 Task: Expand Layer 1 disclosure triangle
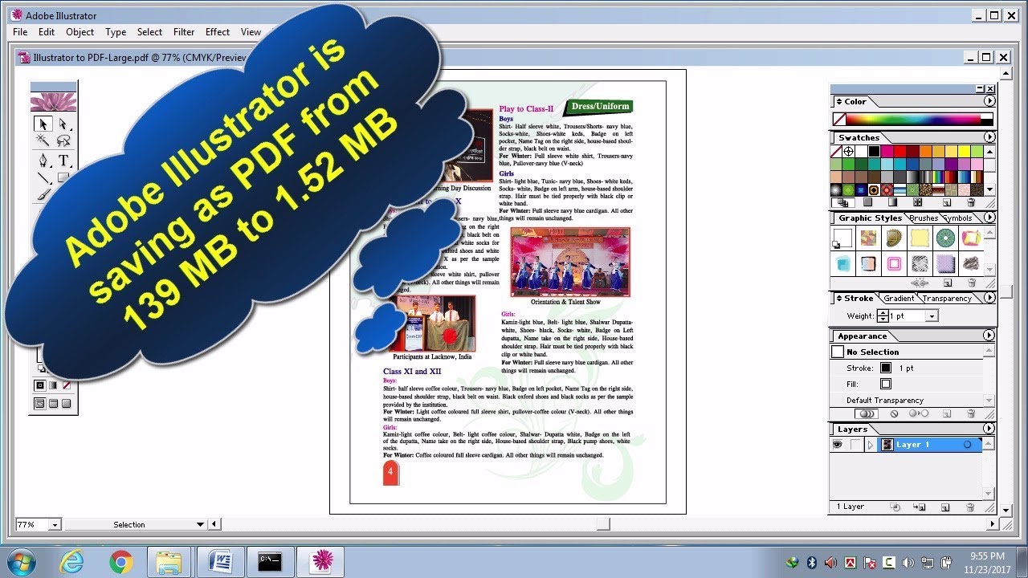[x=870, y=445]
